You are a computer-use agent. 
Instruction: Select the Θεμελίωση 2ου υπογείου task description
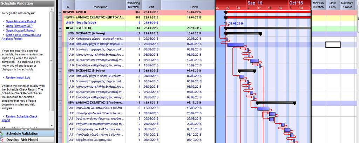pyautogui.click(x=100, y=108)
